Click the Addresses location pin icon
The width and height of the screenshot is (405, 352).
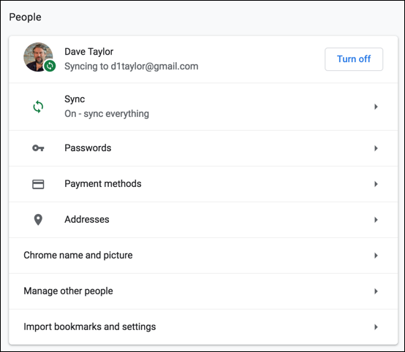38,220
